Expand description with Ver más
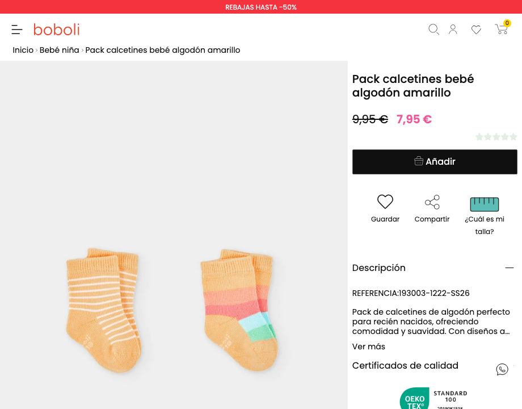The image size is (522, 409). click(x=369, y=347)
